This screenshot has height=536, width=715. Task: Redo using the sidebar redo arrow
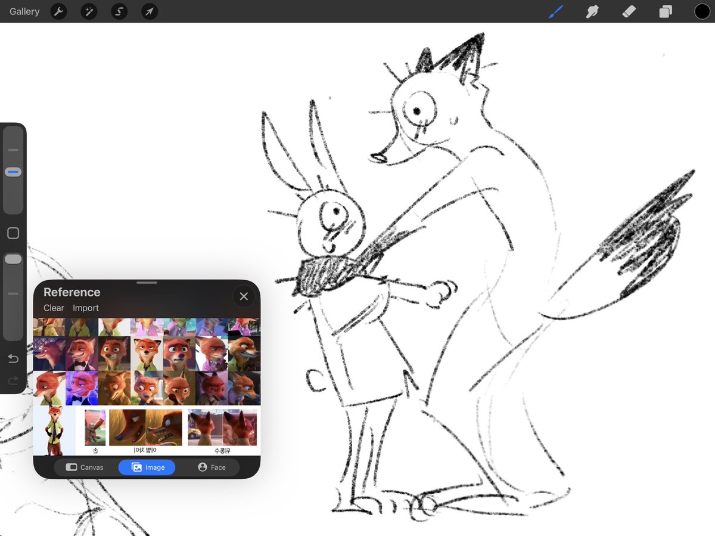[13, 380]
